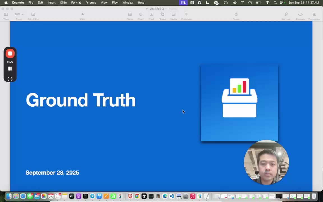Select the Keynote icon image on the slide
The width and height of the screenshot is (323, 202).
(239, 103)
